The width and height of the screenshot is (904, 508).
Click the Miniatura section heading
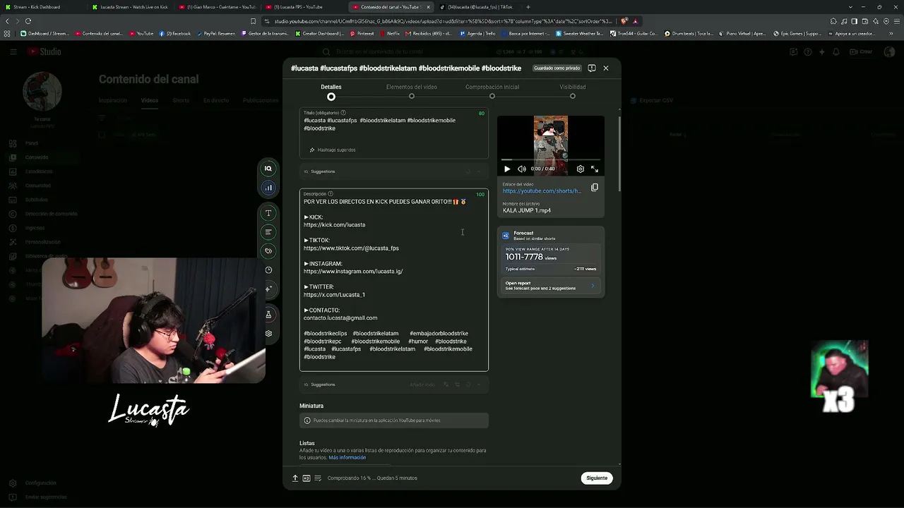click(311, 406)
